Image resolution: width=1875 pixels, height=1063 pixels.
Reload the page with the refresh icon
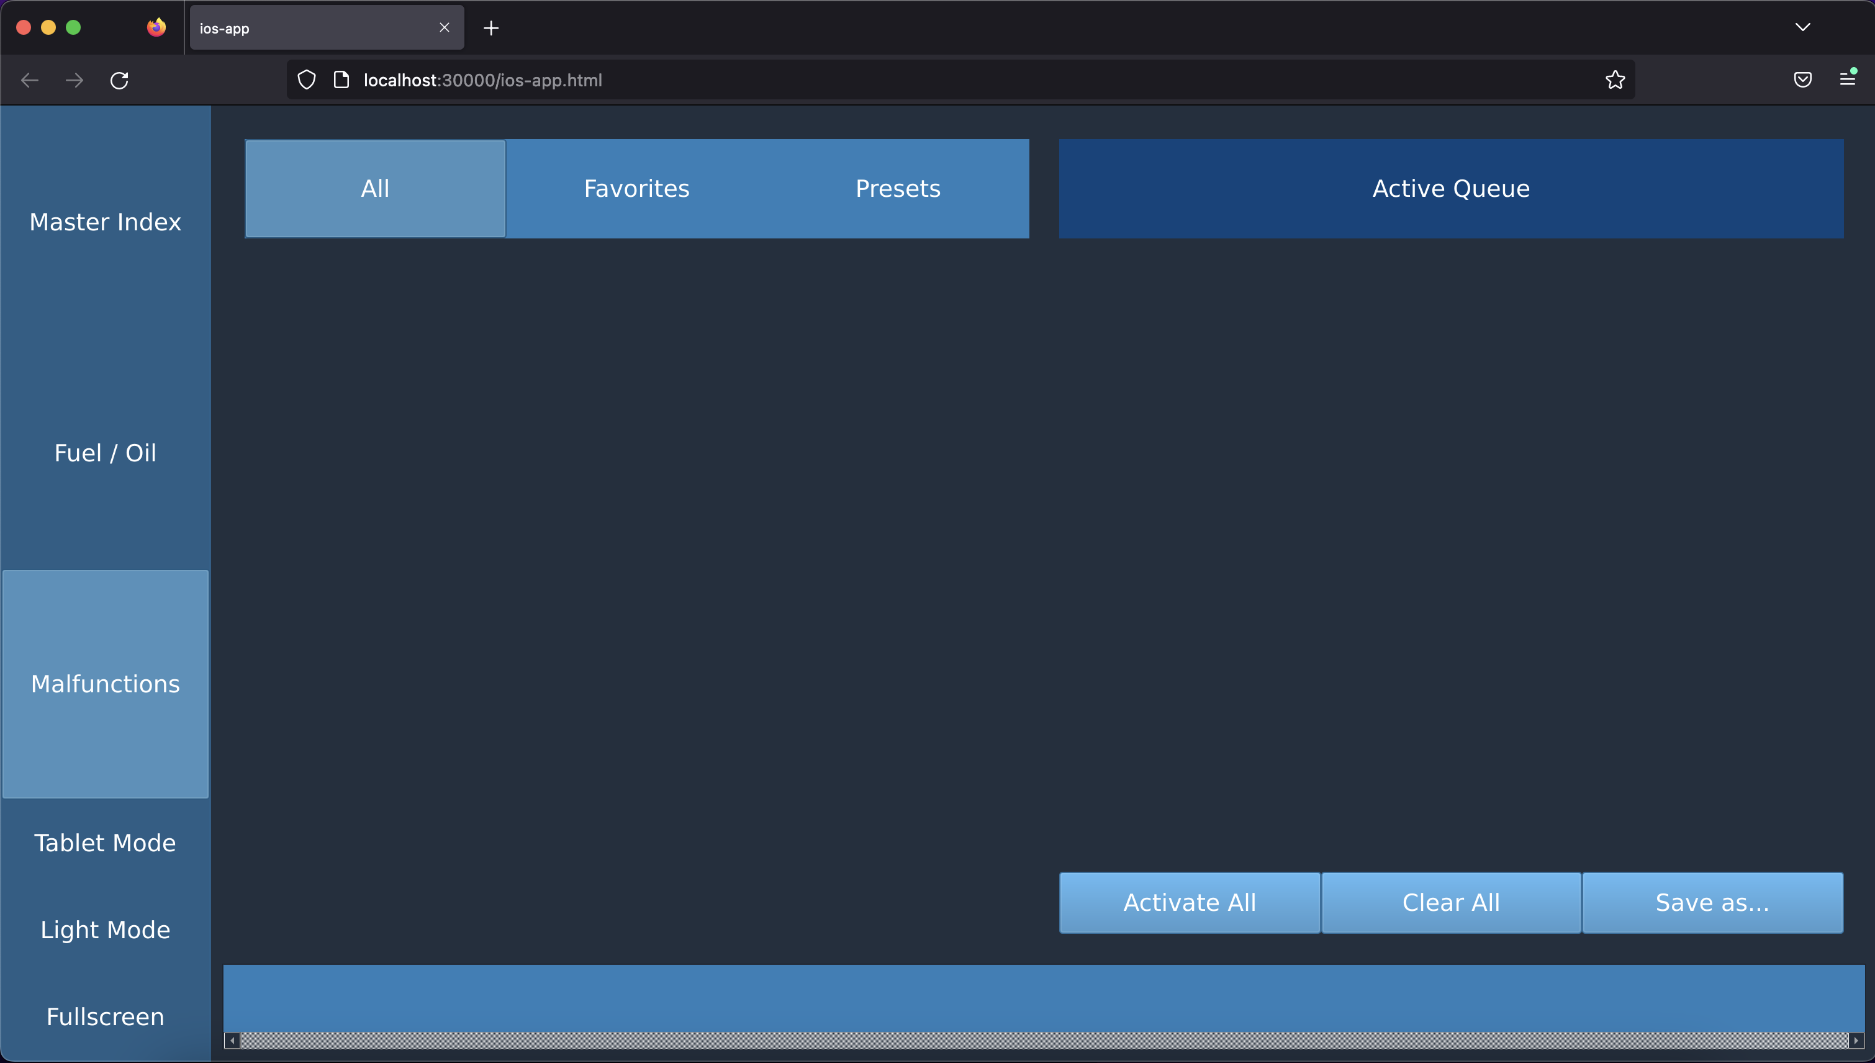119,80
